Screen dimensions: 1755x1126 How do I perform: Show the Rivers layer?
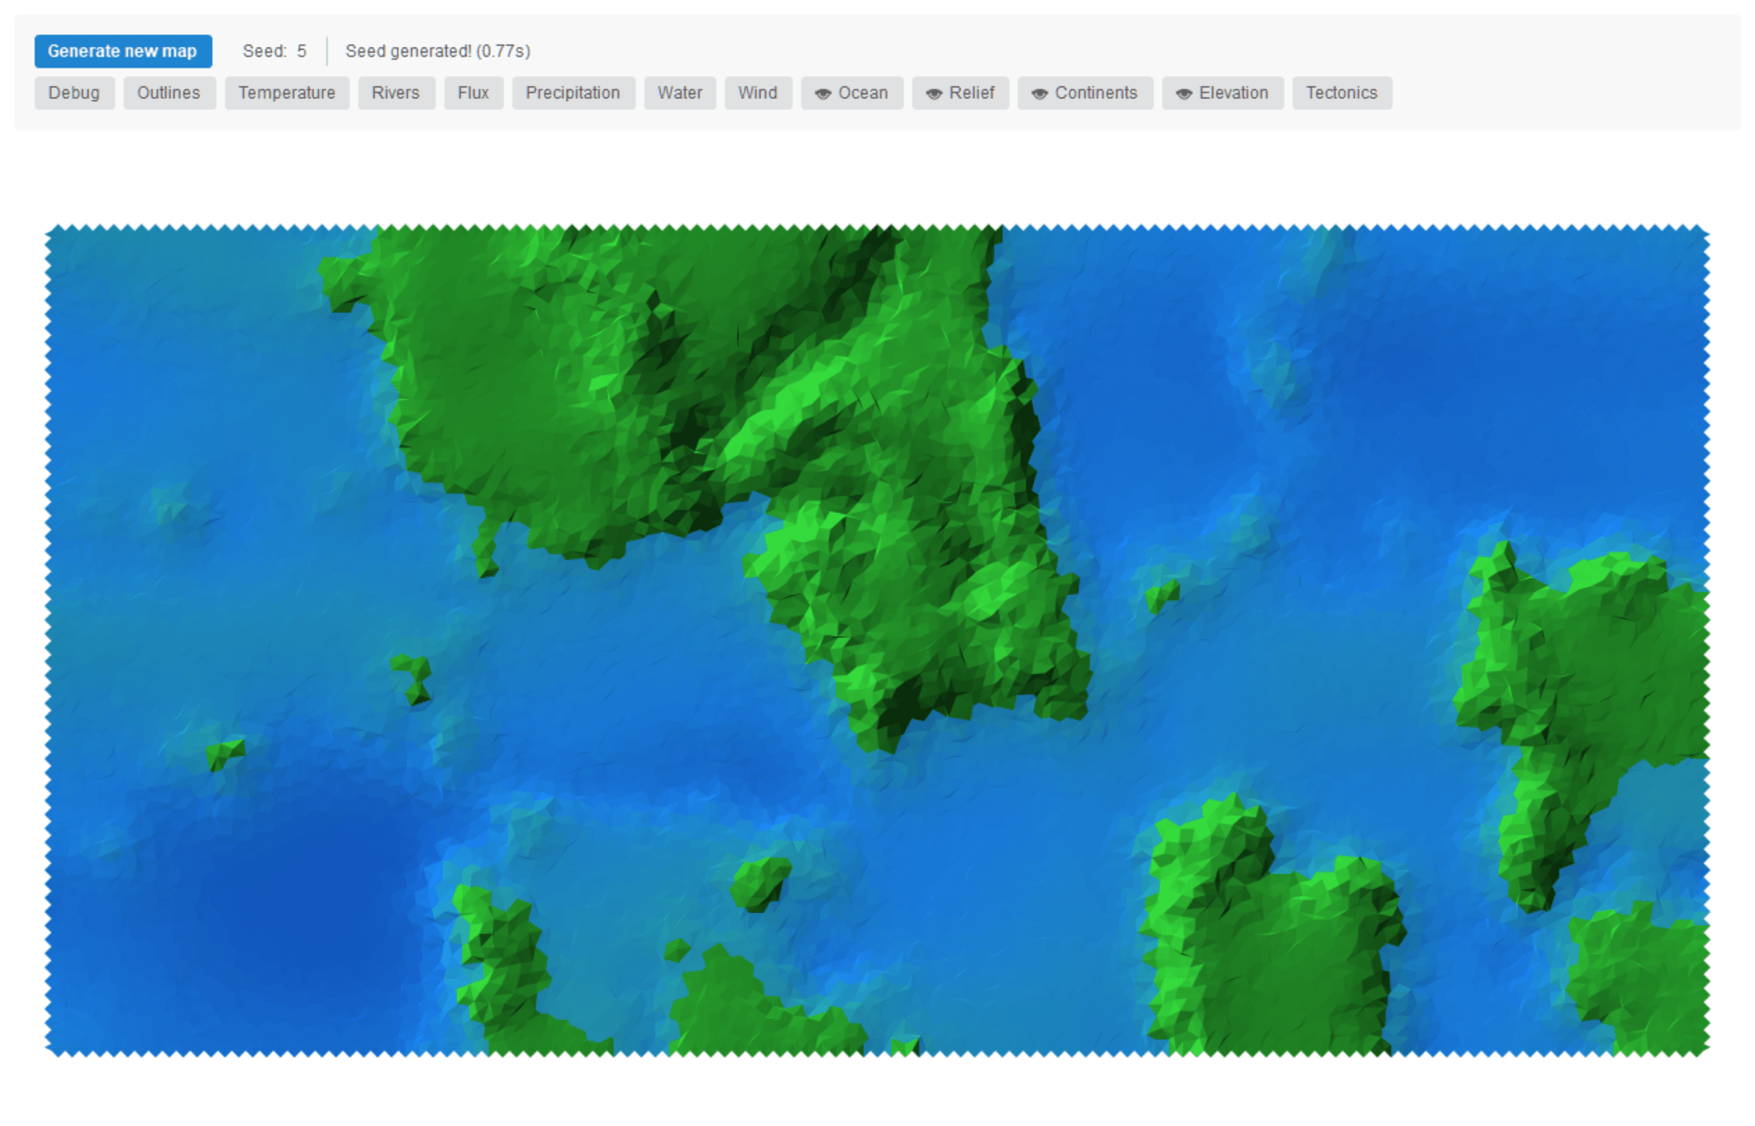[x=396, y=93]
